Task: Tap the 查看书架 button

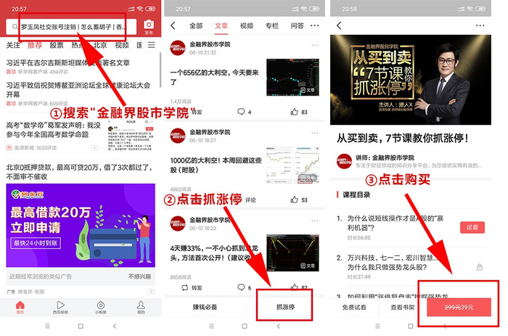Action: tap(402, 307)
